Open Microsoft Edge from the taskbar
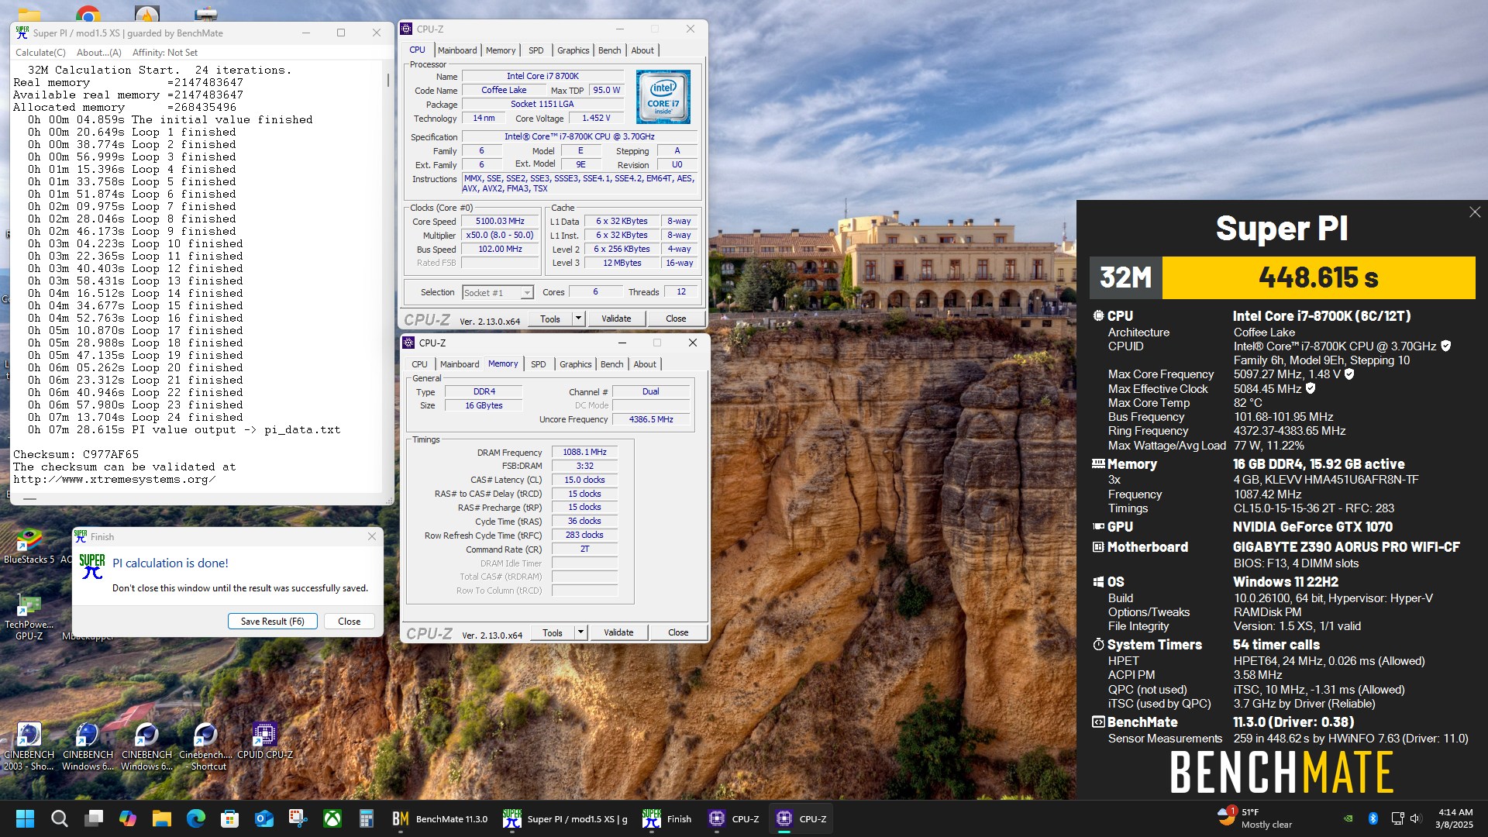 coord(196,818)
